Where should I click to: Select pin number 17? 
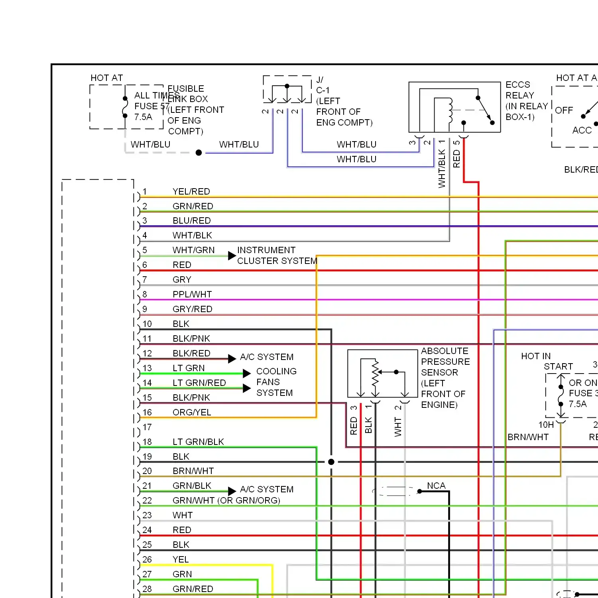click(147, 427)
